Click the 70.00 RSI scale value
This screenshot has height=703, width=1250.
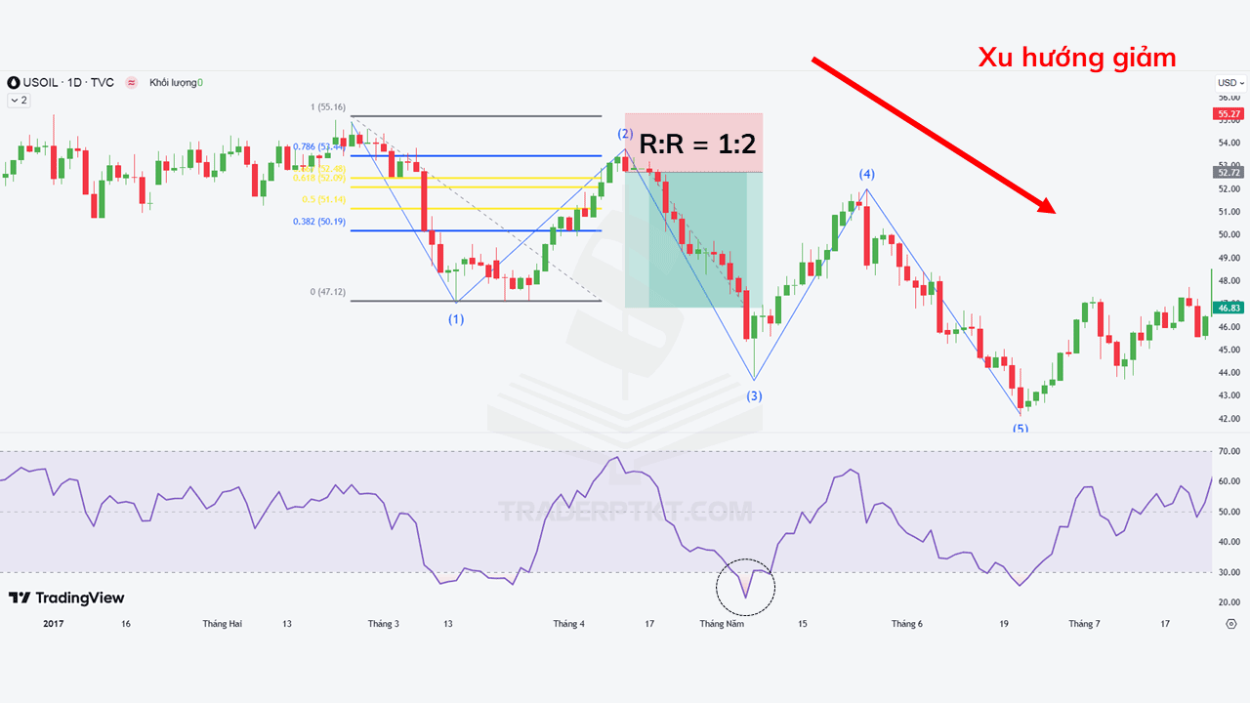point(1228,451)
